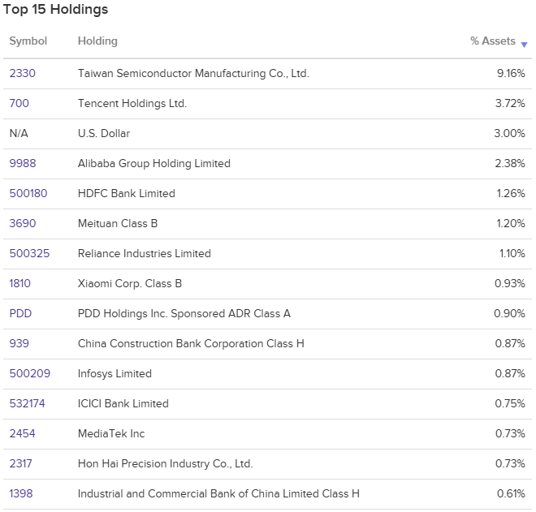Sort by the Holding column header
Screen dimensions: 536x512
[97, 41]
